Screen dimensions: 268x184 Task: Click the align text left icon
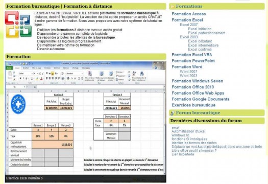47,78
